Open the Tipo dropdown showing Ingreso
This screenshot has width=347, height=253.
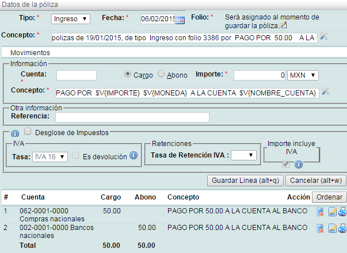(x=71, y=18)
